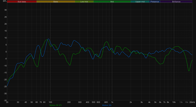Image resolution: width=196 pixels, height=107 pixels.
Task: Select the Presence frequency band
Action: pos(155,1)
